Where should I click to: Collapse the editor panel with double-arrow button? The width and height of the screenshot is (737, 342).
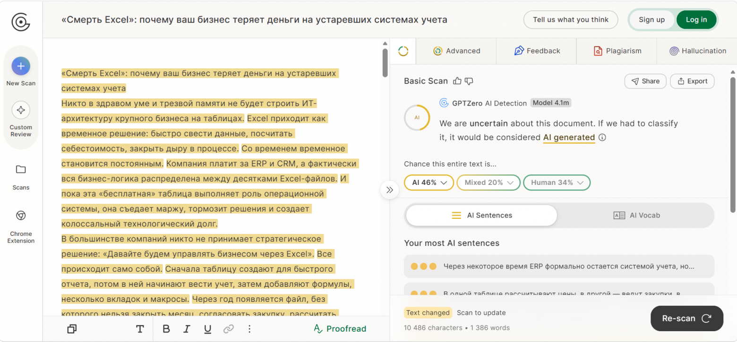(389, 190)
